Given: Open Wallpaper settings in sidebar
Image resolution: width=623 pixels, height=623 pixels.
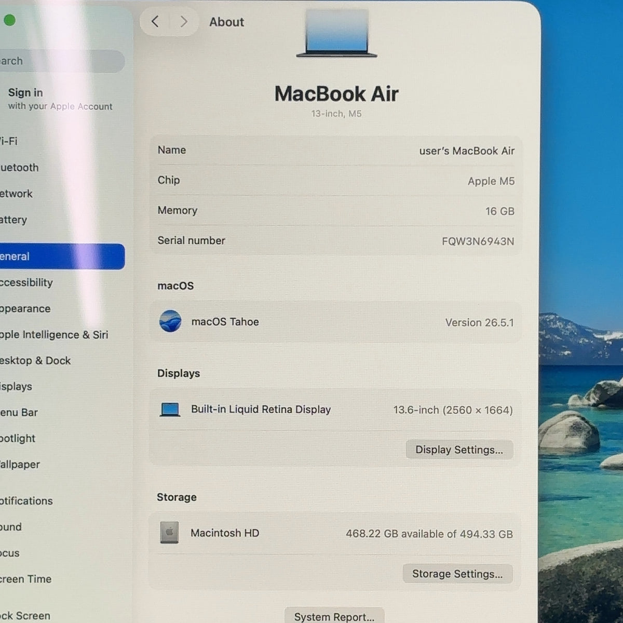Looking at the screenshot, I should coord(20,465).
